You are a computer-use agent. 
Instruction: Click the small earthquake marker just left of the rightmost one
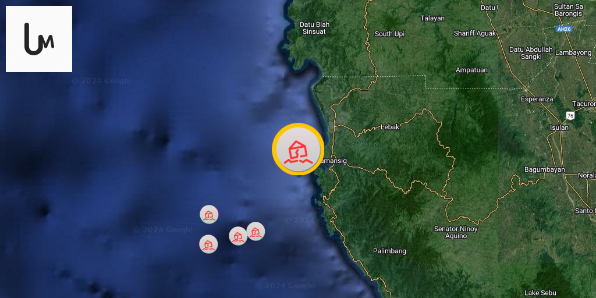click(238, 236)
